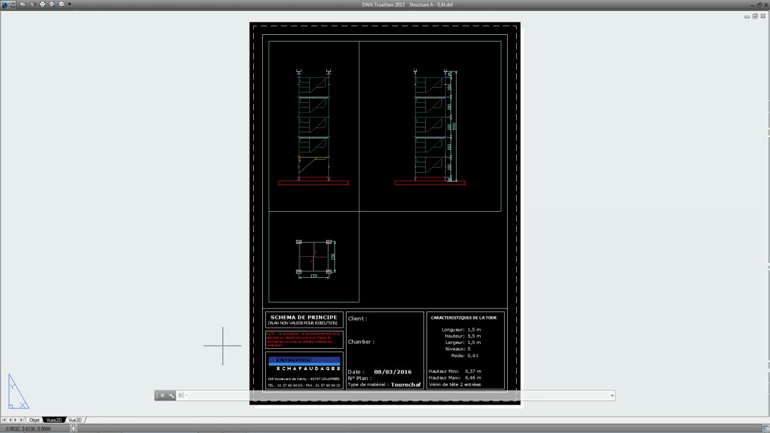
Task: Select the Vues2D layout tab
Action: coord(54,420)
